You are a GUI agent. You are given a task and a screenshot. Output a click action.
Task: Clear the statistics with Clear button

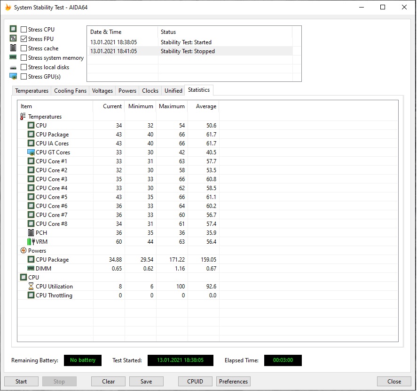108,382
